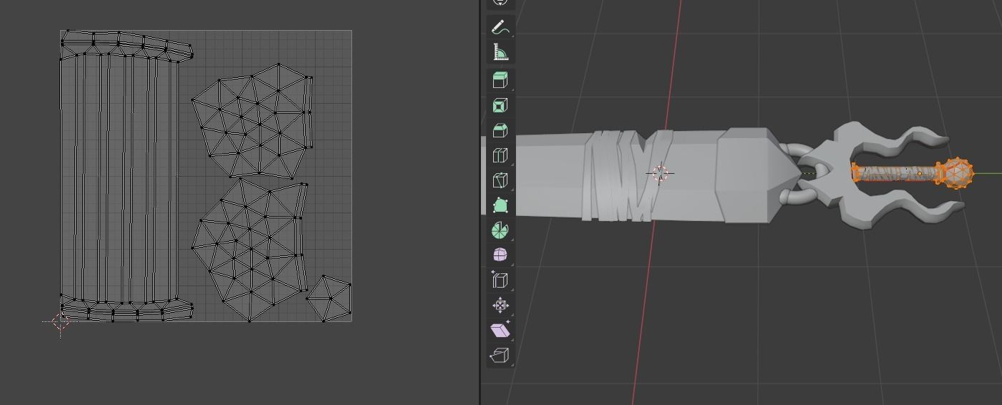This screenshot has height=405, width=1002.
Task: Choose the Shear tool
Action: point(500,330)
